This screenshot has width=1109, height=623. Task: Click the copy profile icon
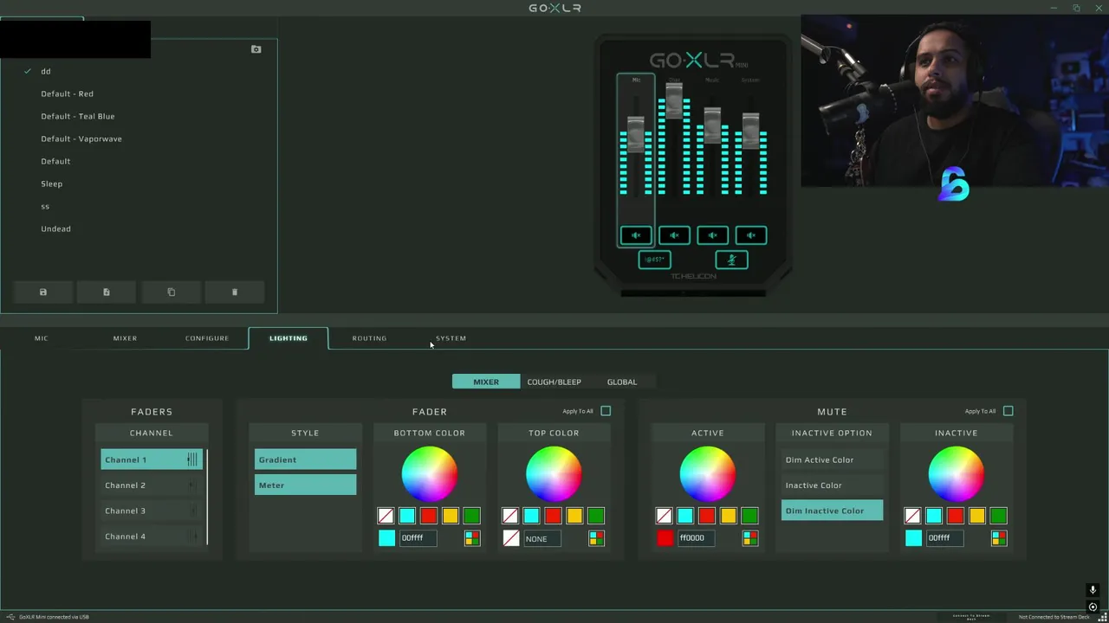click(x=171, y=292)
